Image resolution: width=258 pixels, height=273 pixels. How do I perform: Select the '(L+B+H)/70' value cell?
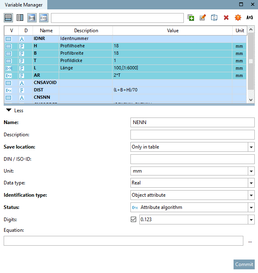coord(172,90)
